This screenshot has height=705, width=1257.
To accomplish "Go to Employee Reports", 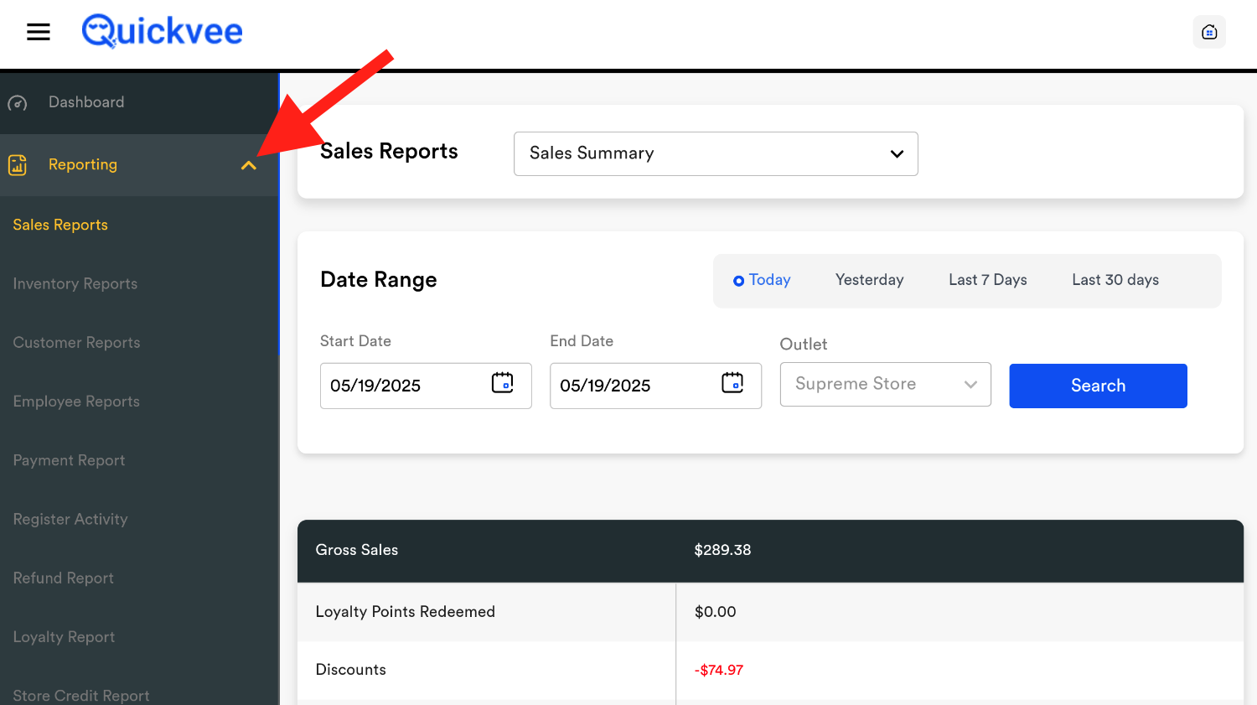I will click(x=76, y=402).
